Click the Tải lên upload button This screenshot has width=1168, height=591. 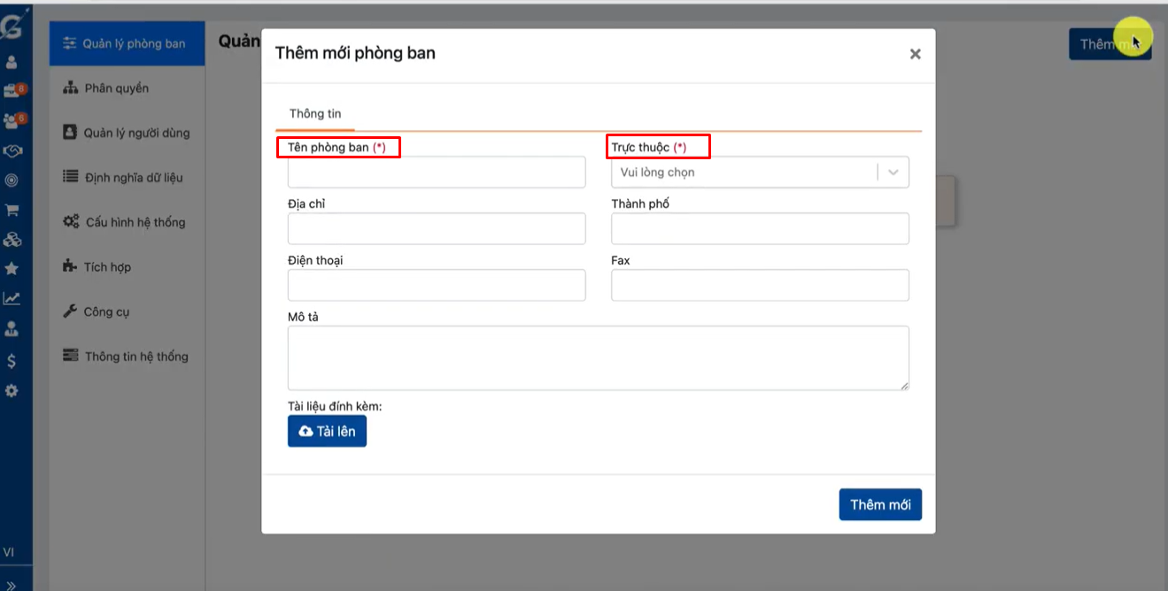point(327,431)
